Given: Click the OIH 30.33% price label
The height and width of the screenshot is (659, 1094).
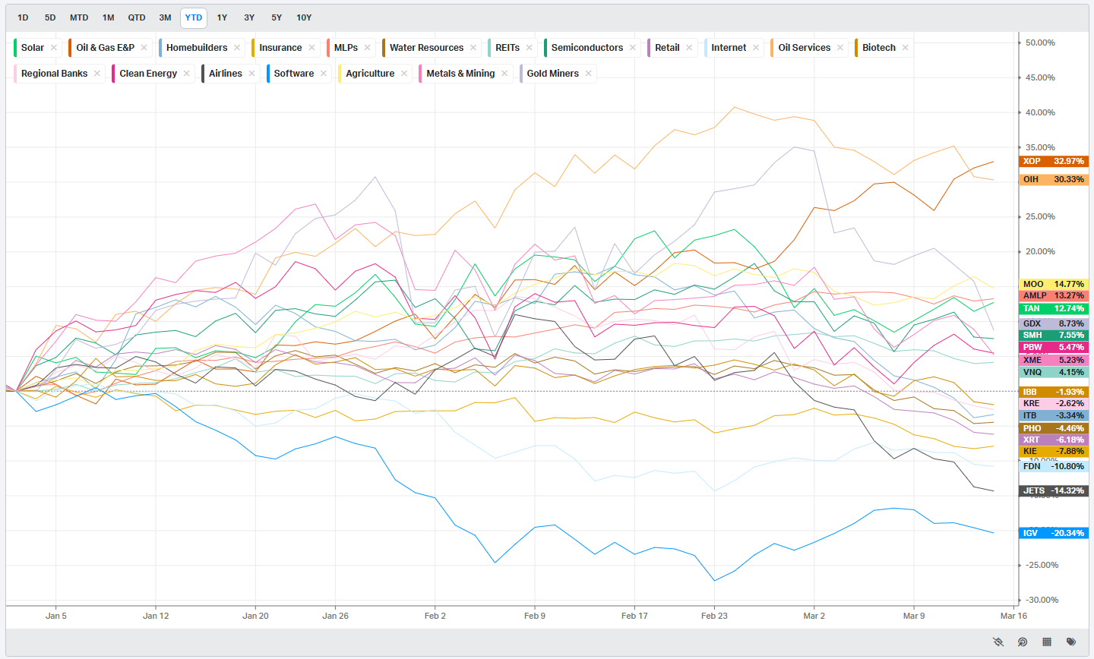Looking at the screenshot, I should coord(1054,179).
